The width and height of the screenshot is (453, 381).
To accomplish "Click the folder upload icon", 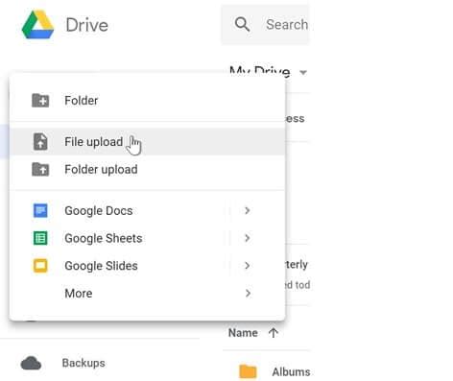I will point(40,169).
